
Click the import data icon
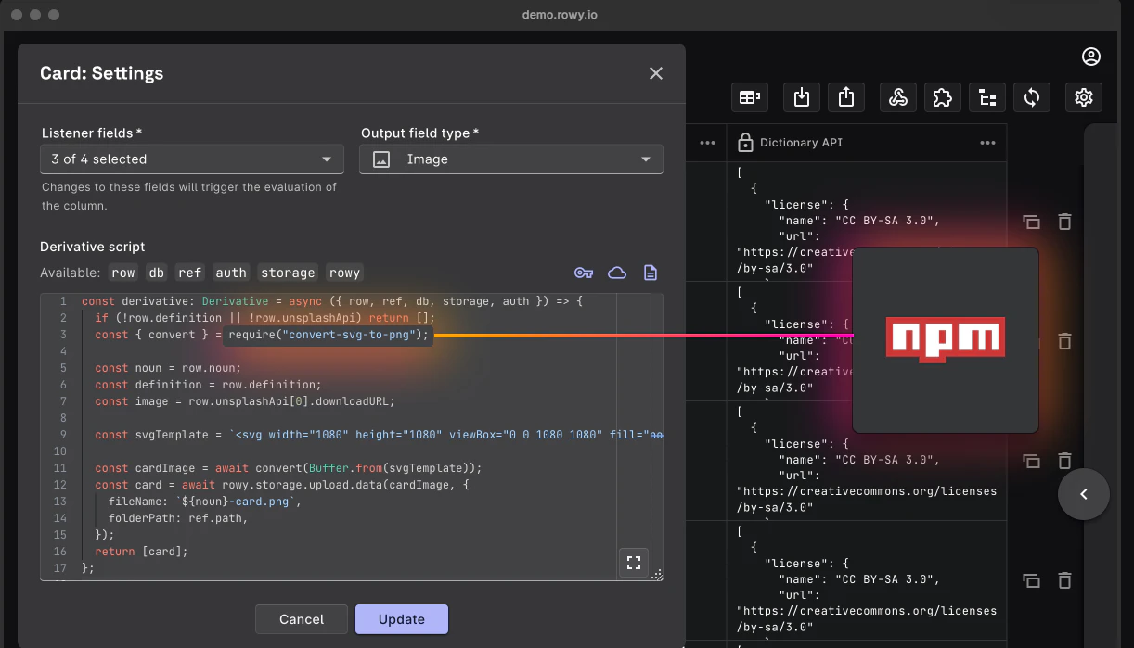(x=803, y=96)
